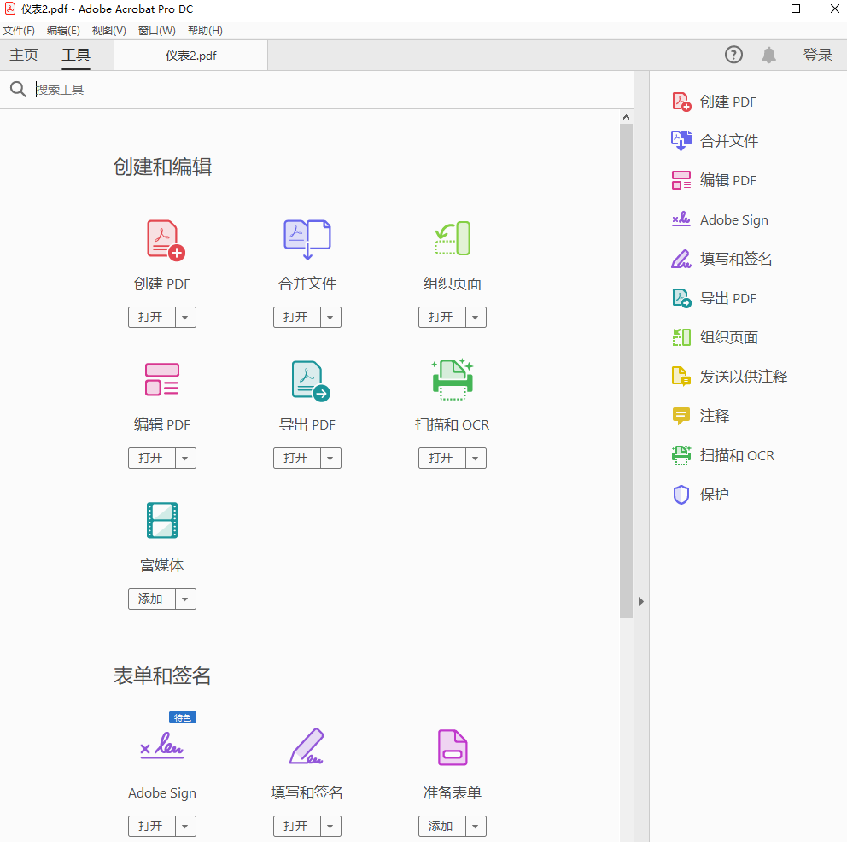Screen dimensions: 847x842
Task: Open the 帮助(H) menu
Action: [205, 30]
